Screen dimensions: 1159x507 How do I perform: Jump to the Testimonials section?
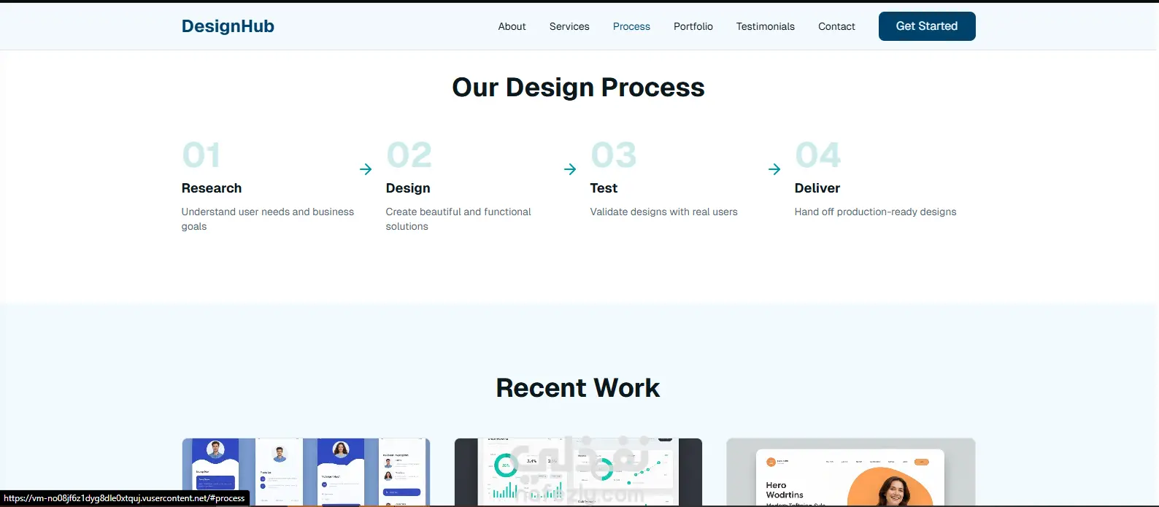(766, 26)
